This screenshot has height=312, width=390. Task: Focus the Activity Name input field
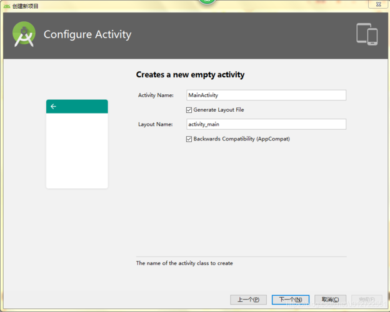click(266, 95)
